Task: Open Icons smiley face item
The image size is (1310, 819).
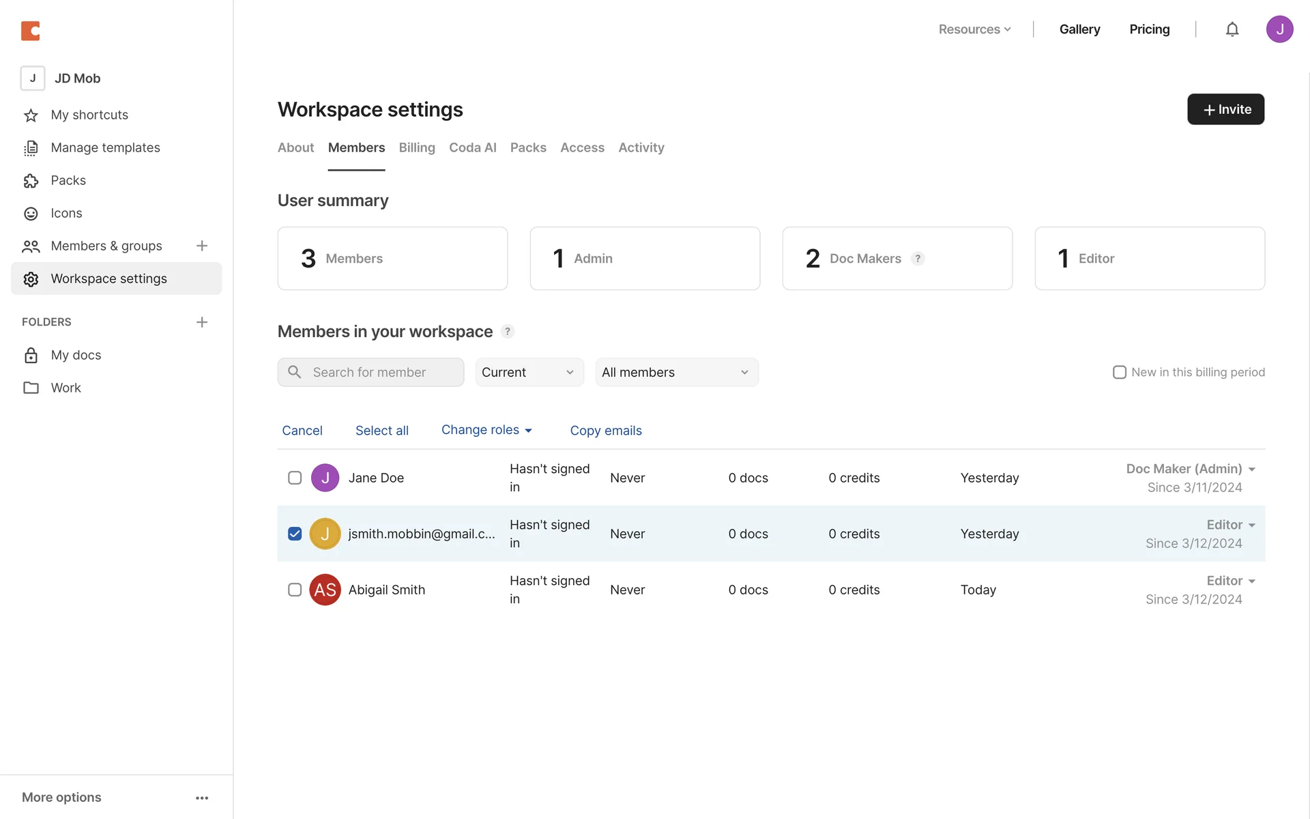Action: [31, 214]
